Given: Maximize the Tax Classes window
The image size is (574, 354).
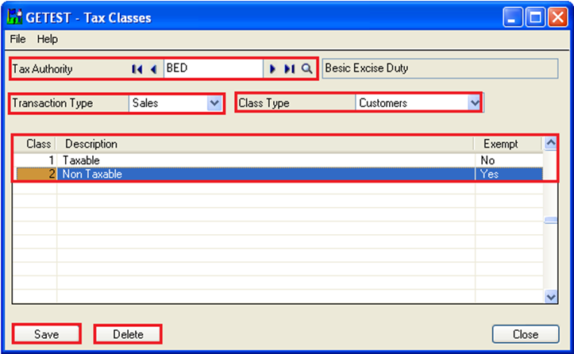Looking at the screenshot, I should pos(535,17).
